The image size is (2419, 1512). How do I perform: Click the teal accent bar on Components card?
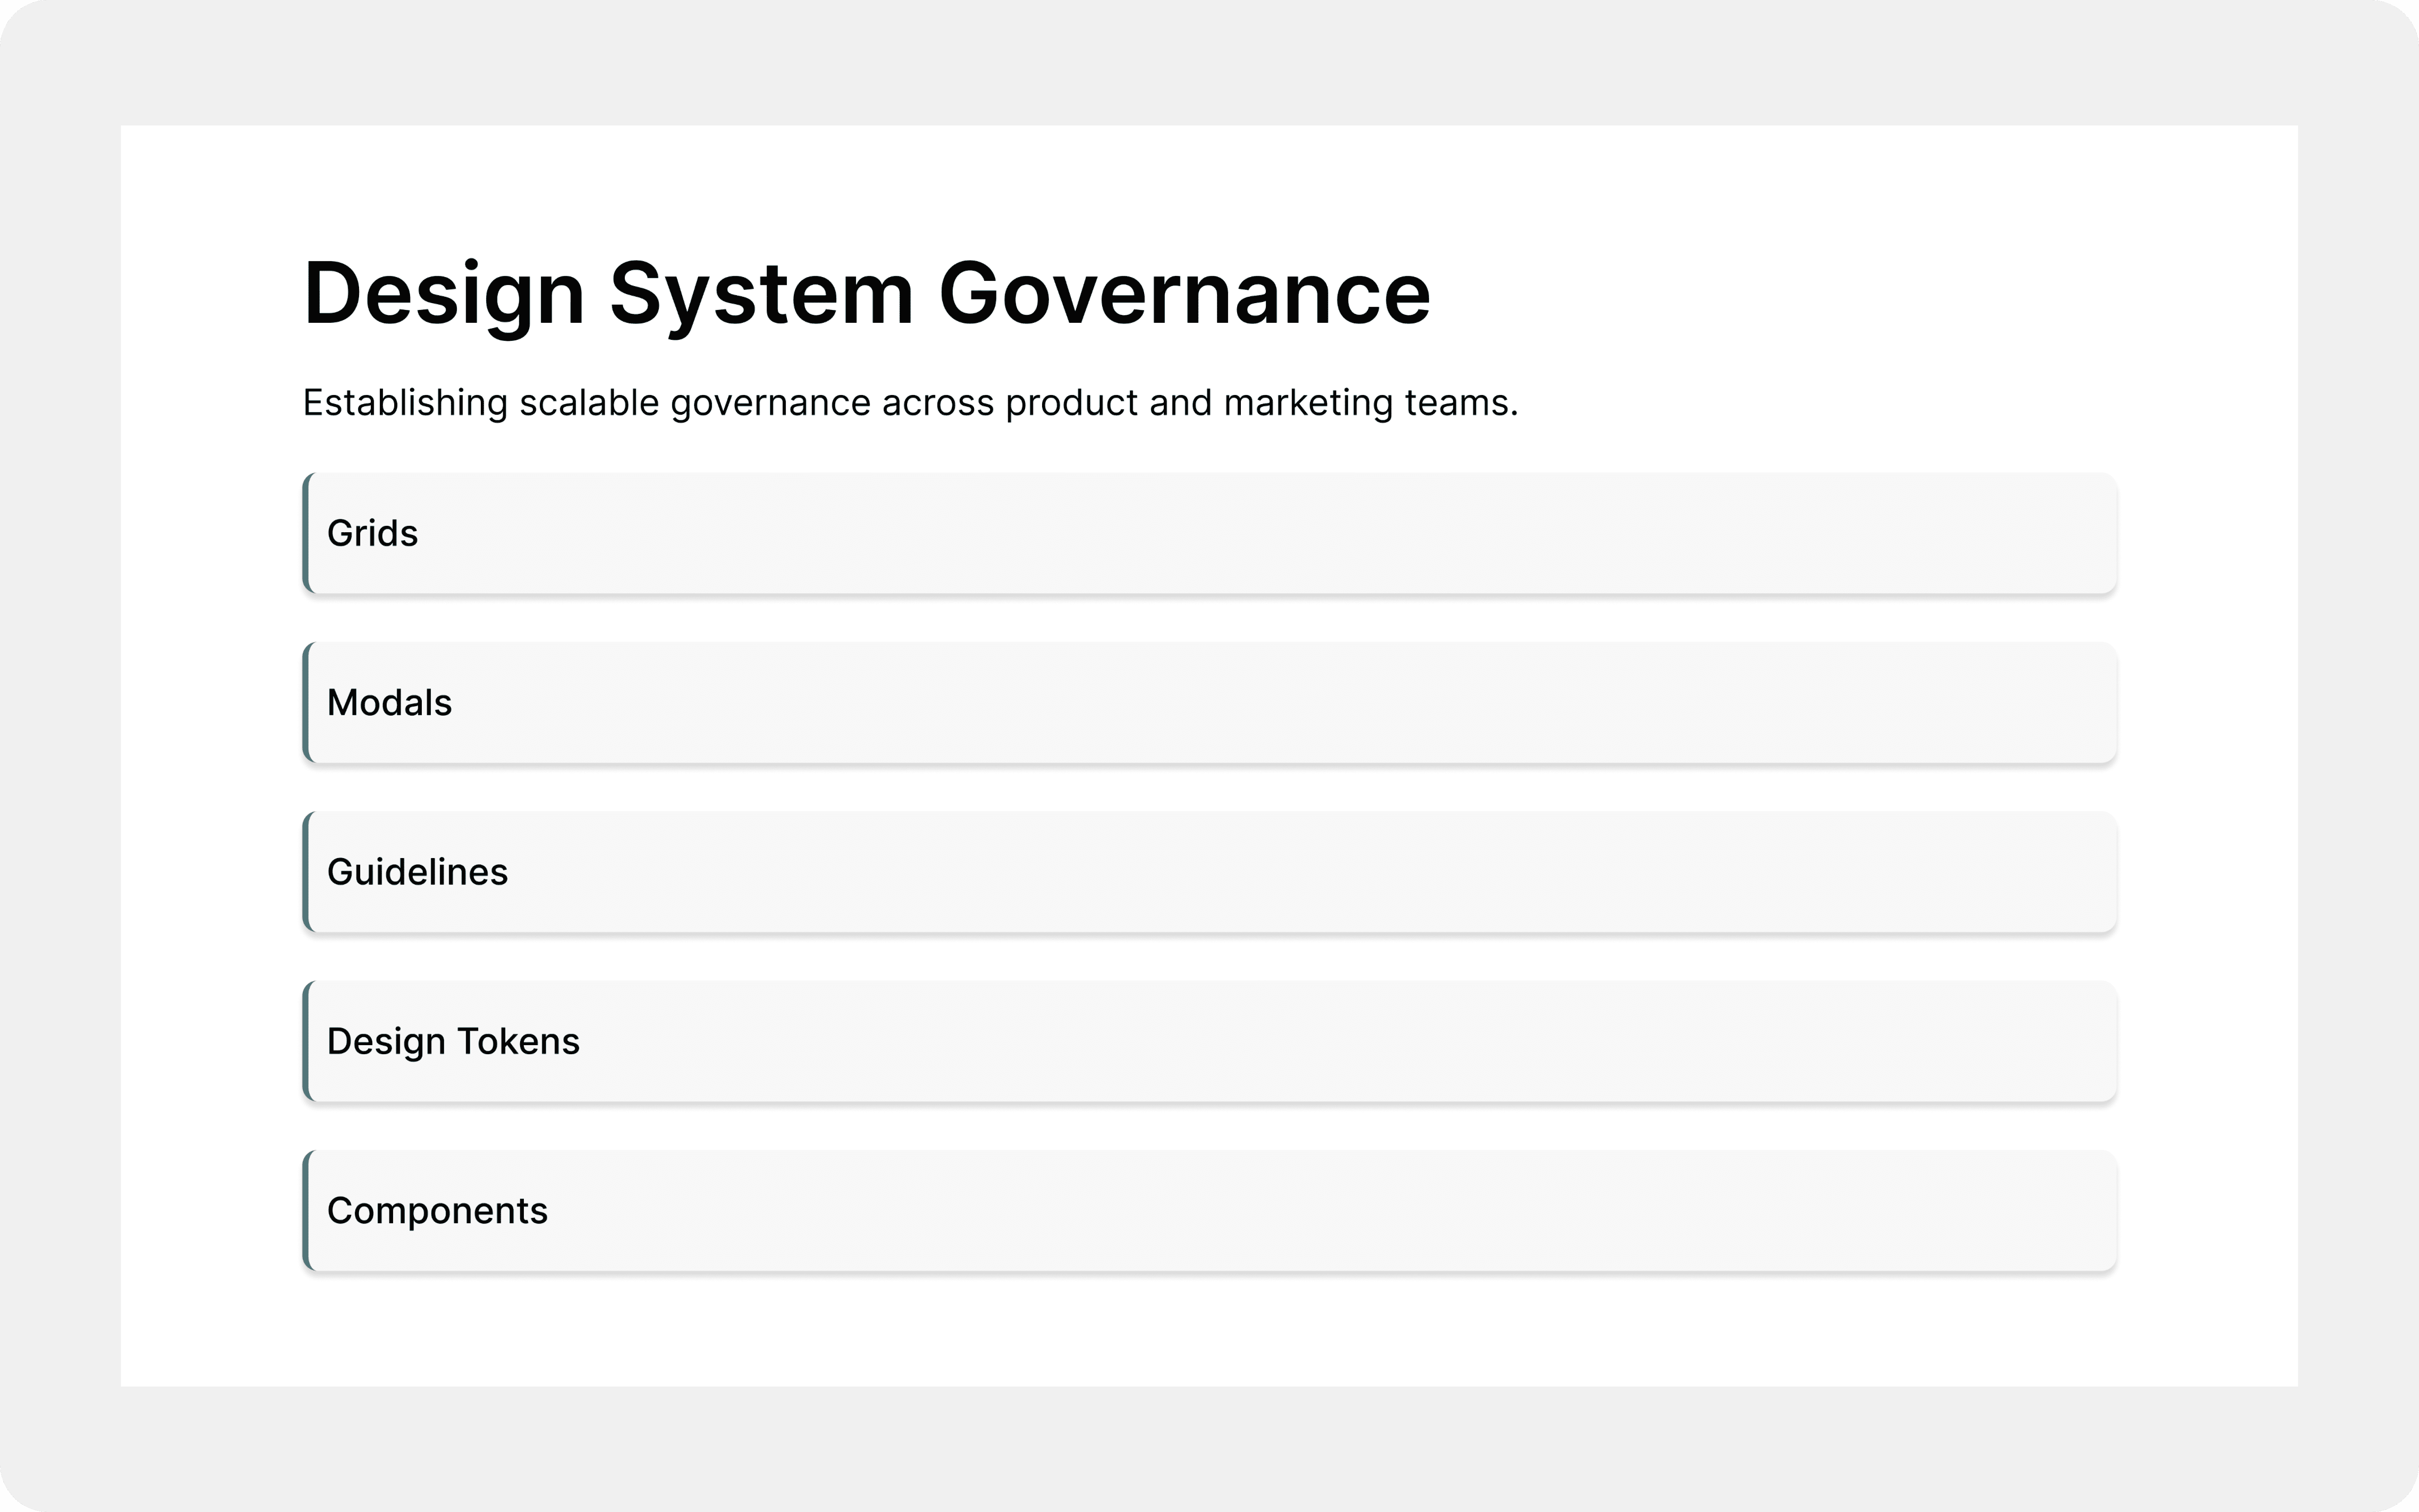[x=306, y=1211]
